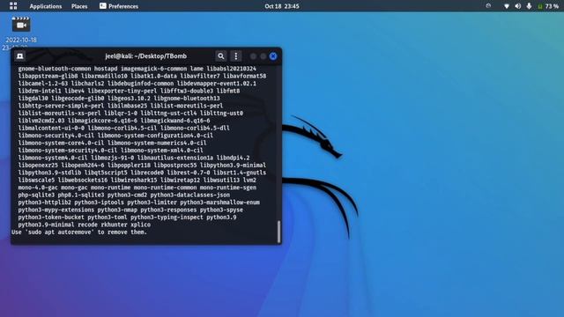Viewport: 564px width, 317px height.
Task: Click the terminal title jeel@kali: ~/Desktop/TBomb
Action: click(x=146, y=56)
